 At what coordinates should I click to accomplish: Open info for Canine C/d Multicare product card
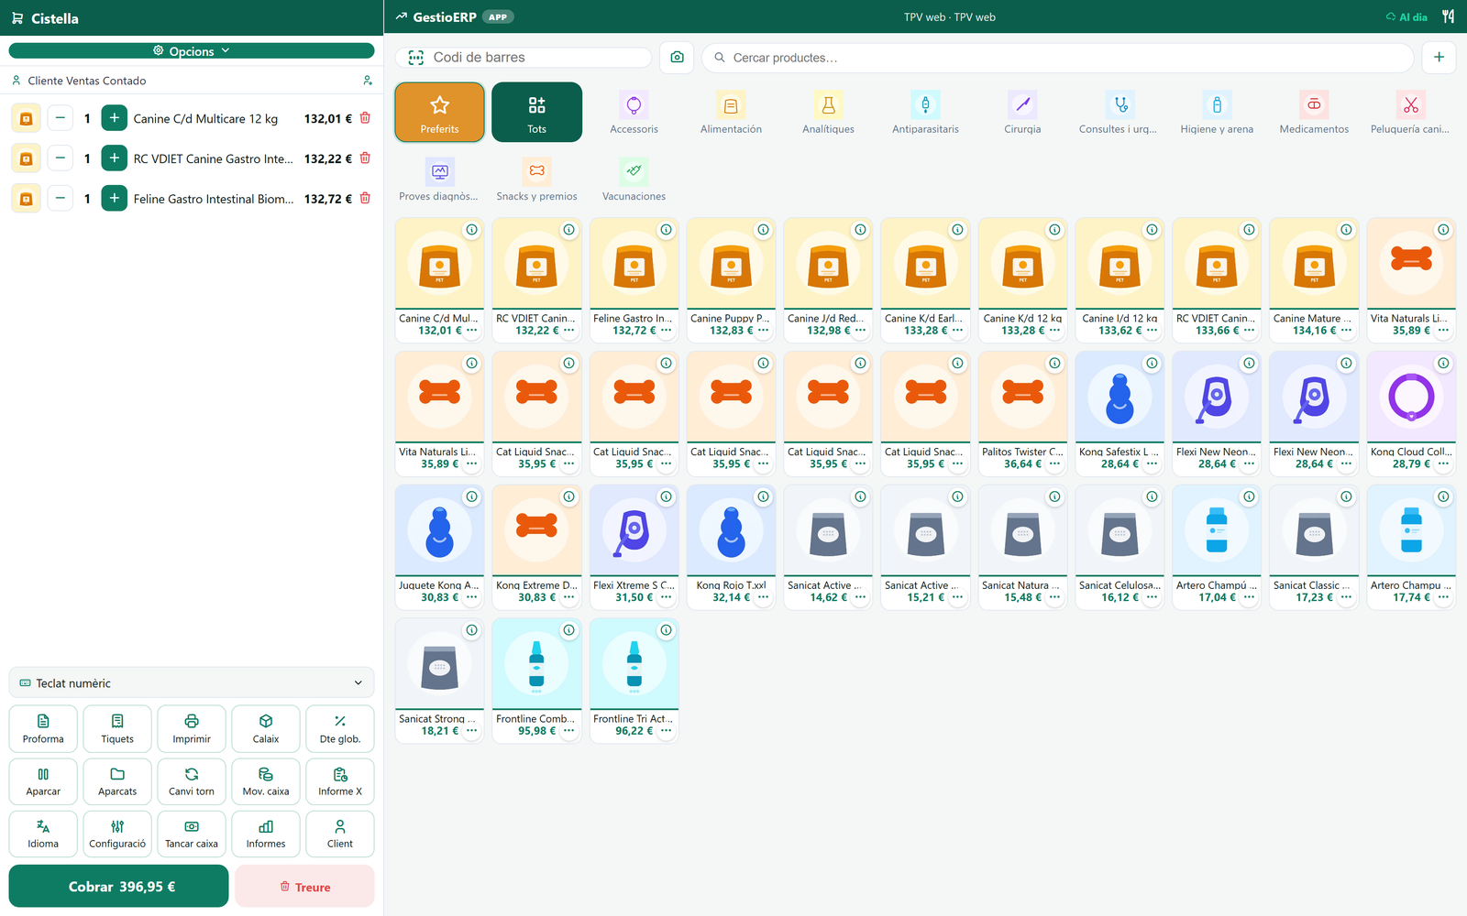[x=471, y=230]
